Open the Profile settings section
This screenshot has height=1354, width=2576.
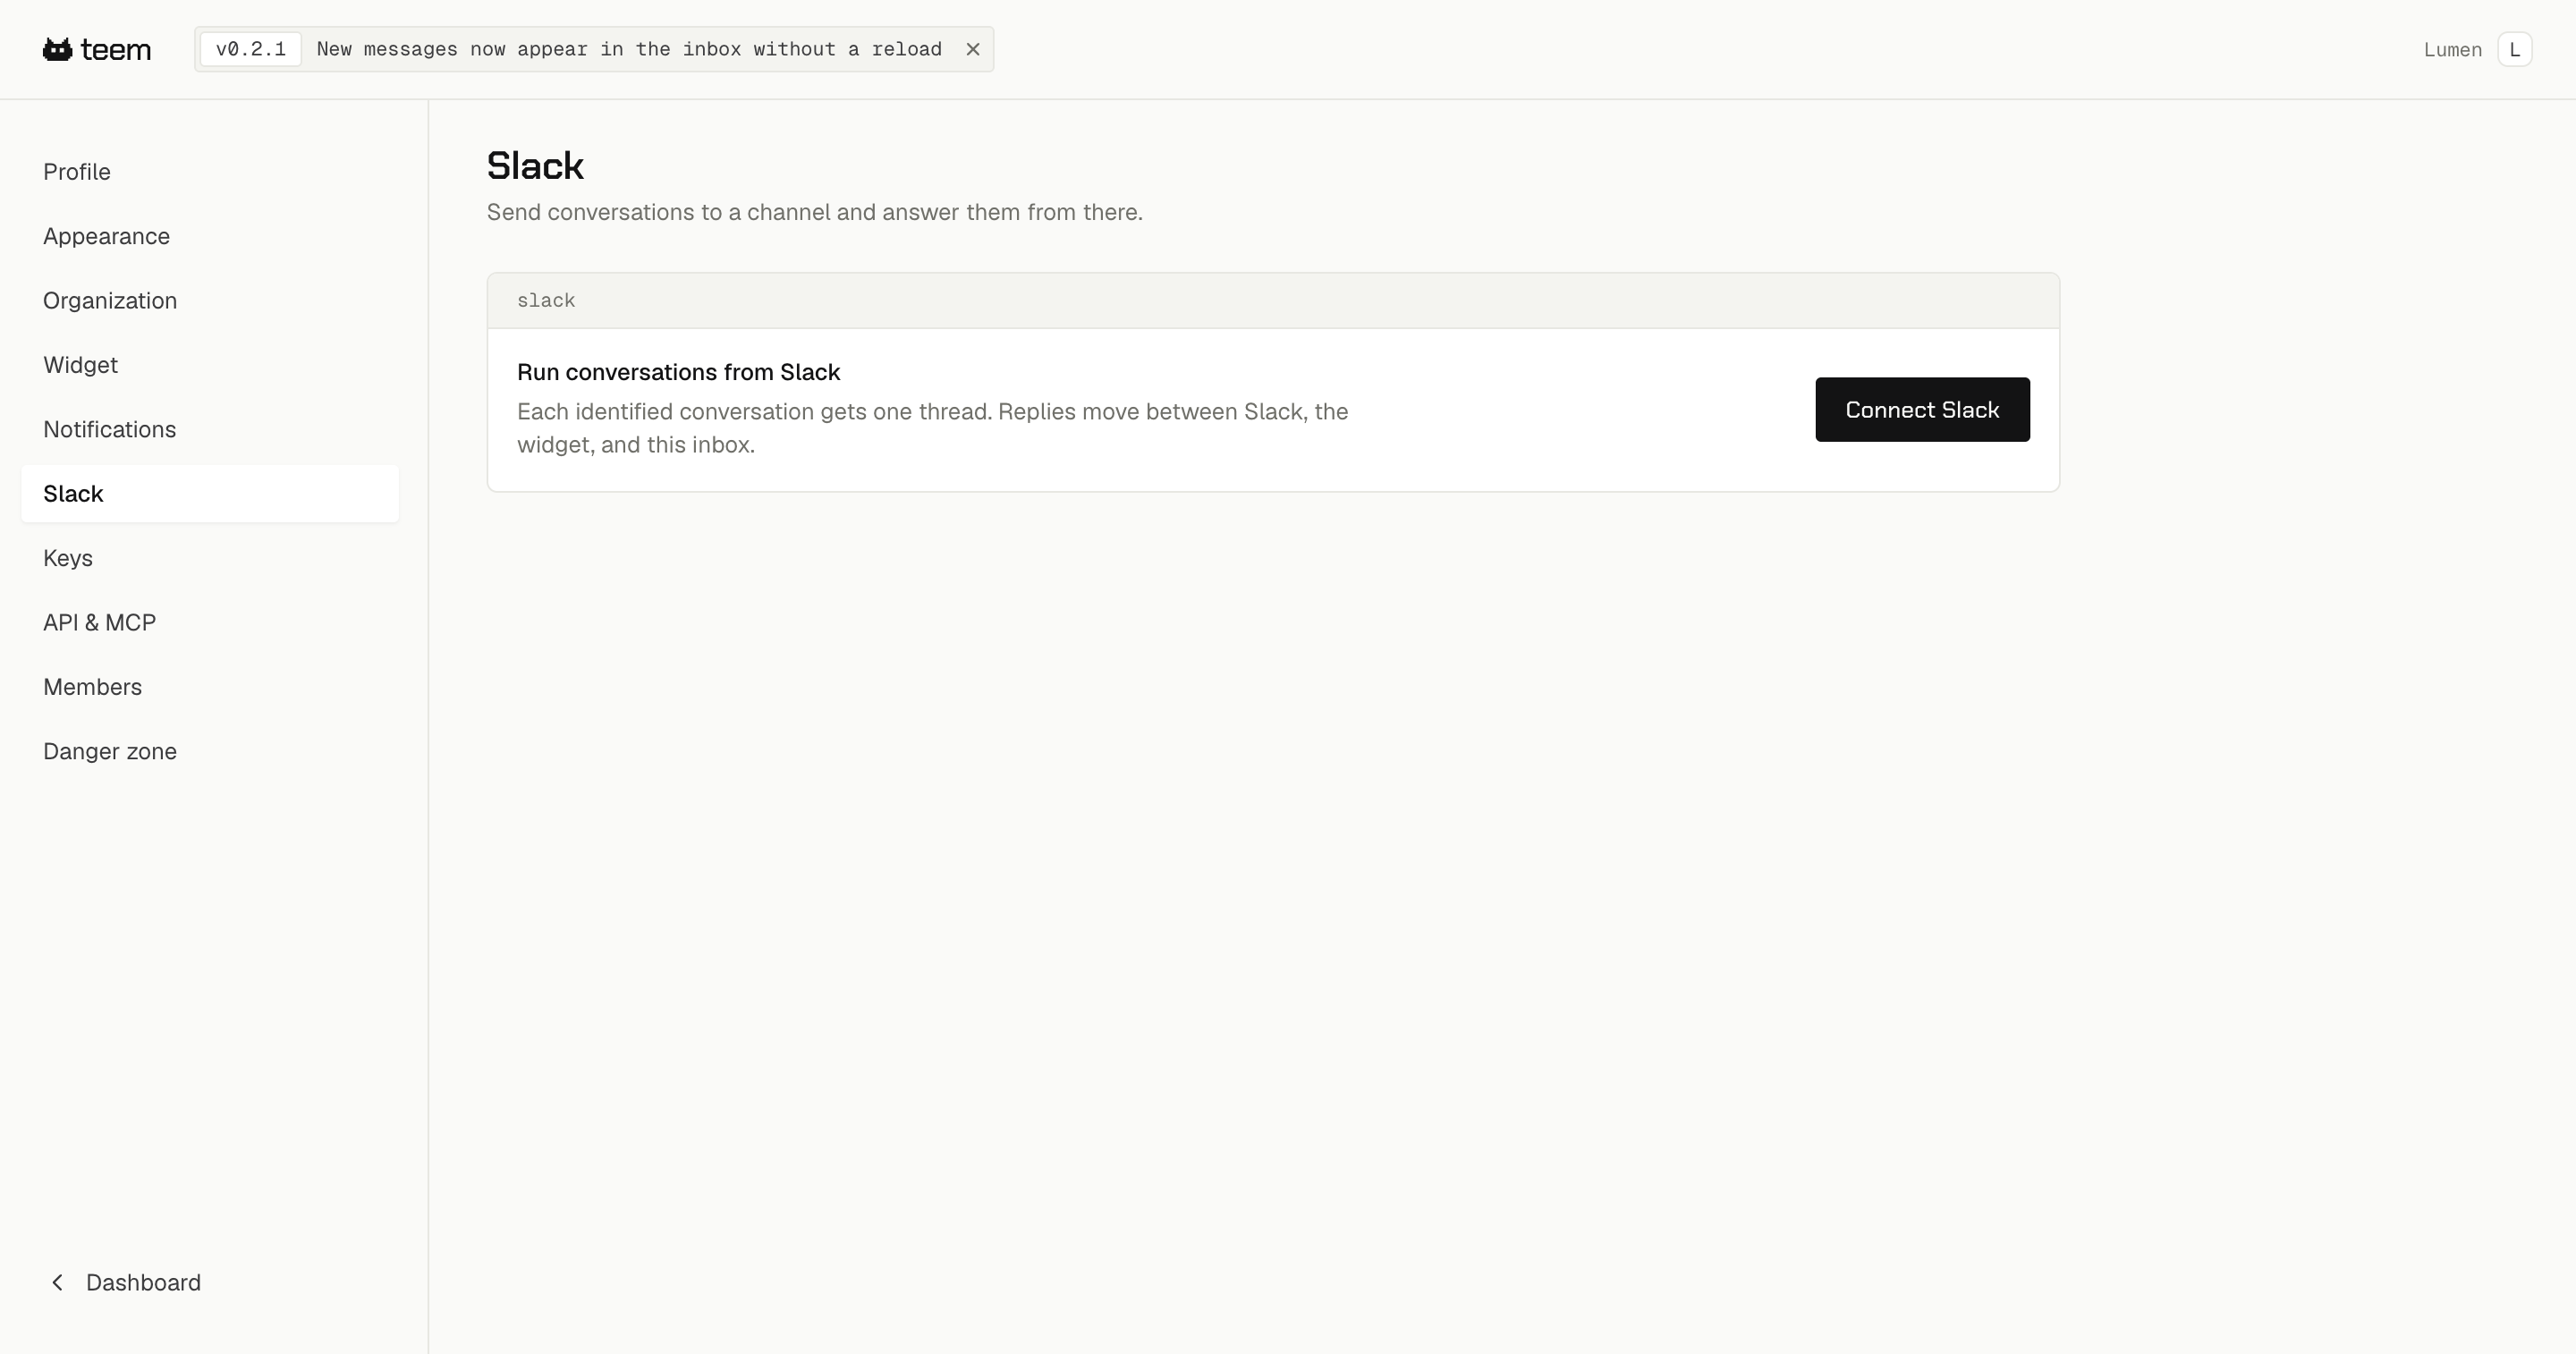pyautogui.click(x=210, y=172)
